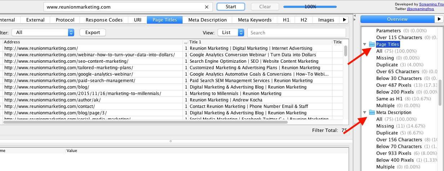Screen dimensions: 444x171
Task: Switch to the External tab
Action: click(35, 20)
